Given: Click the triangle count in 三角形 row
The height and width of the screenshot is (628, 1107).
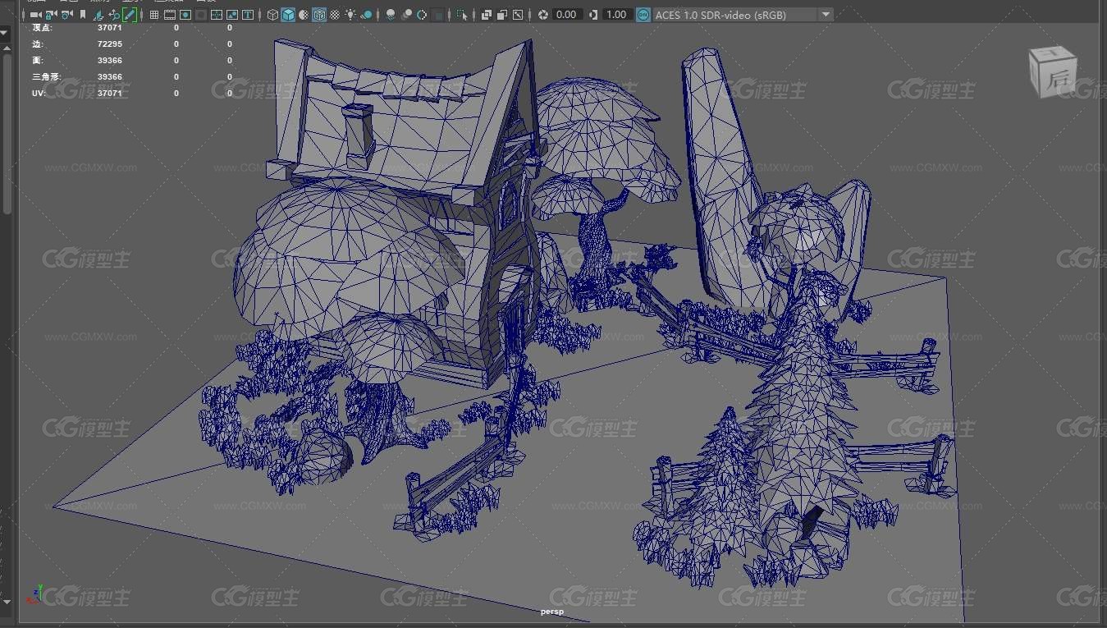Looking at the screenshot, I should (109, 77).
